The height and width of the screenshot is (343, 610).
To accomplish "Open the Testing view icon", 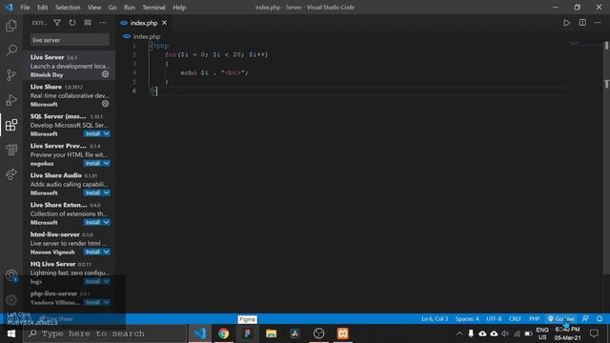I will point(11,150).
